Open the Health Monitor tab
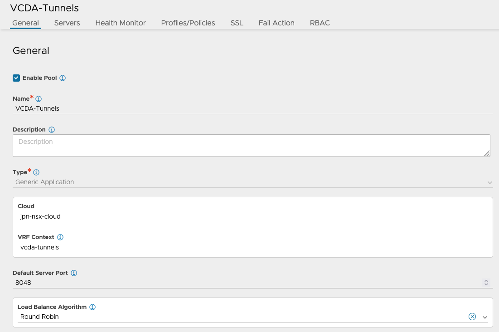The width and height of the screenshot is (499, 332). point(121,23)
